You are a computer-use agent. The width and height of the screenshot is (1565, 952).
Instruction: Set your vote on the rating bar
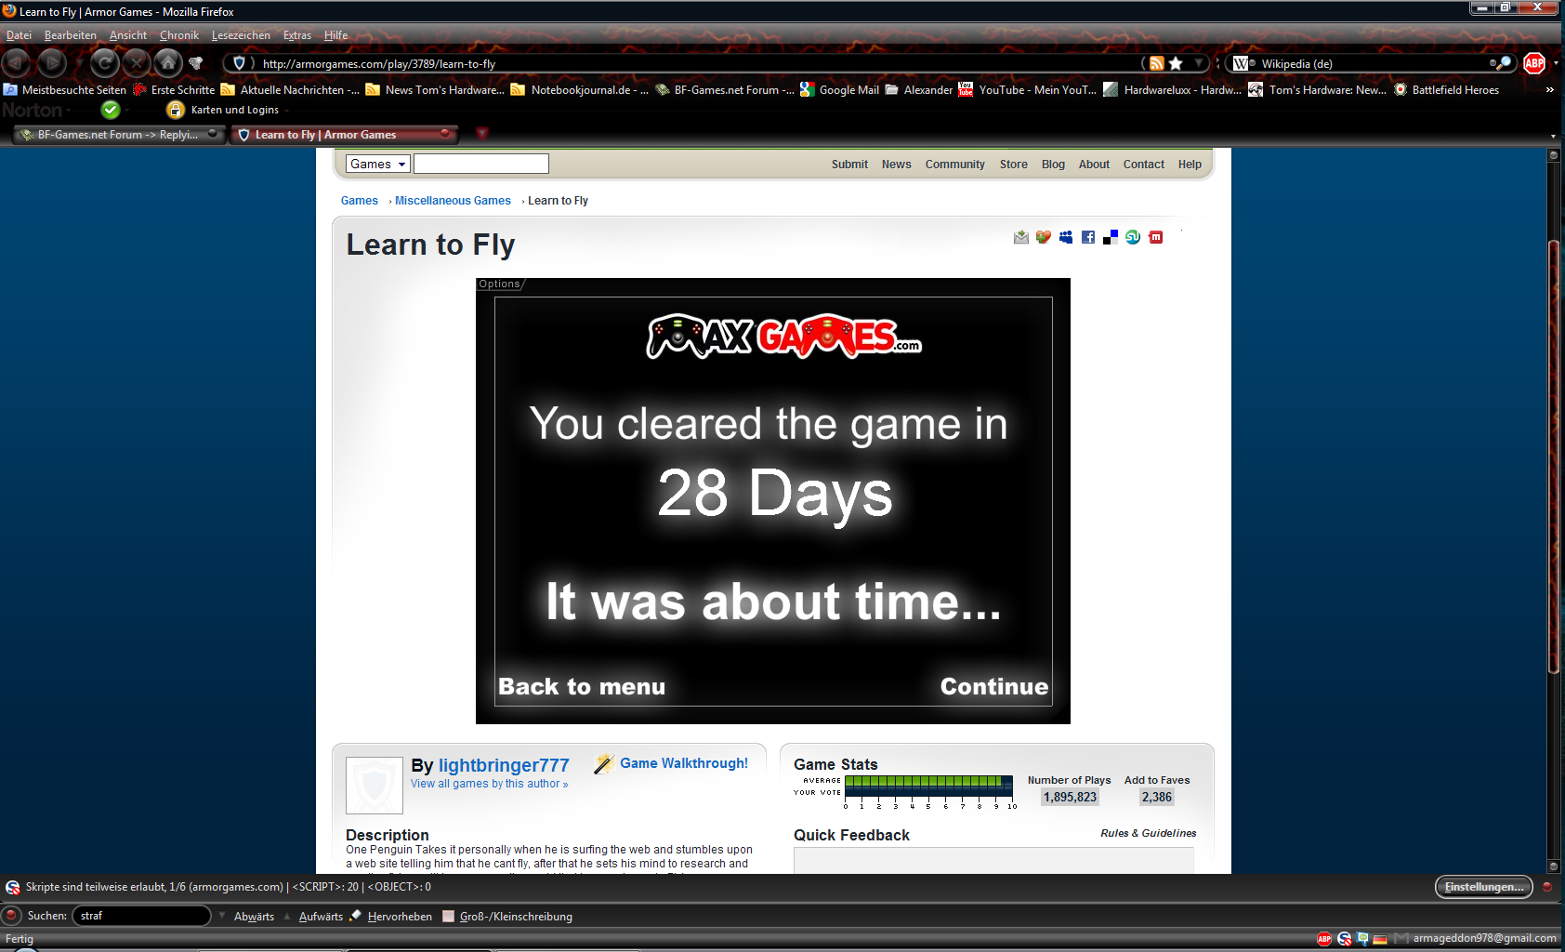(928, 793)
